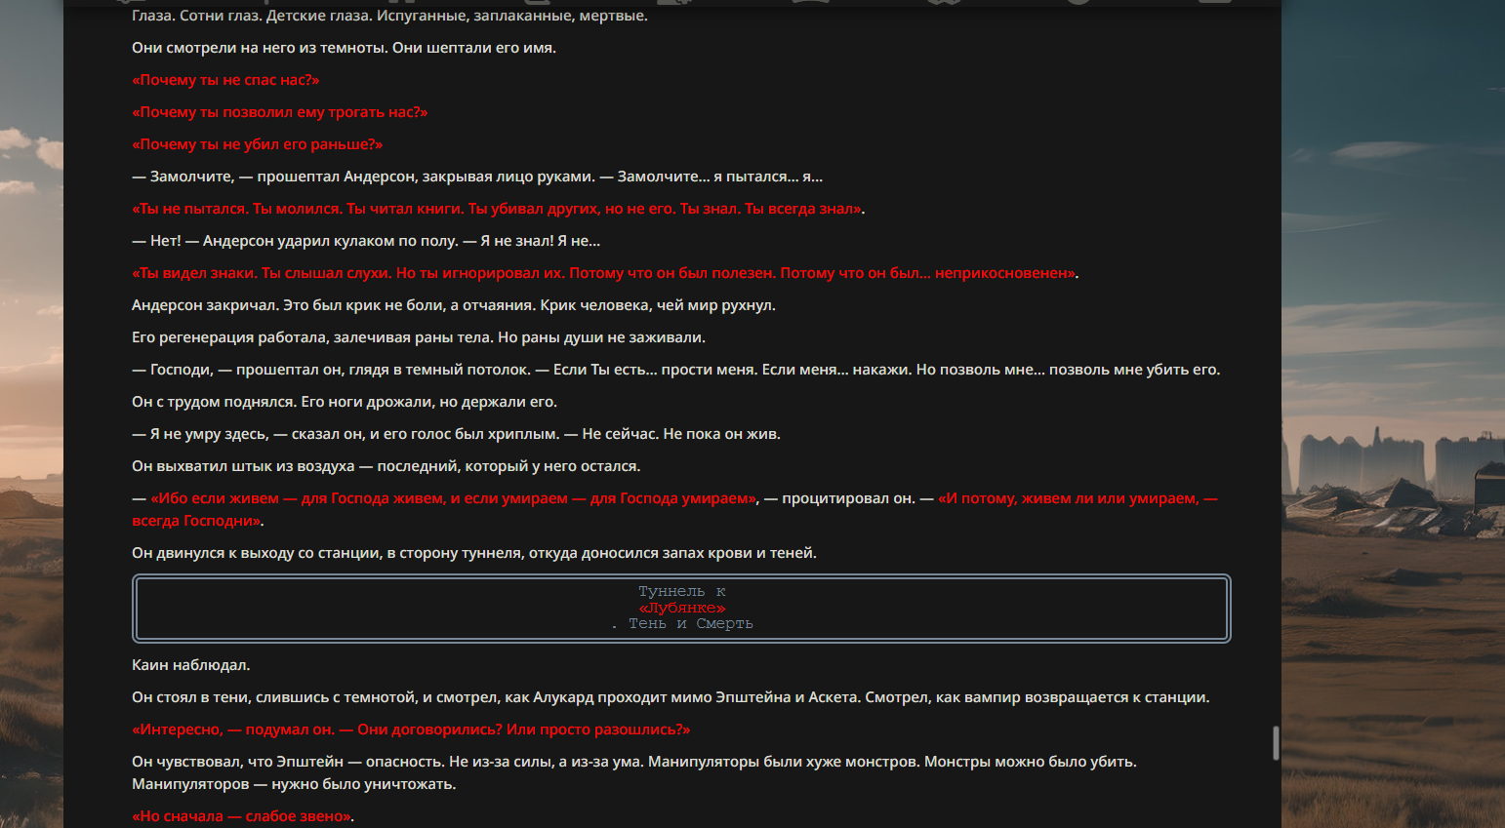
Task: Click the red quote beginning «Ибо если живем»
Action: [x=454, y=498]
